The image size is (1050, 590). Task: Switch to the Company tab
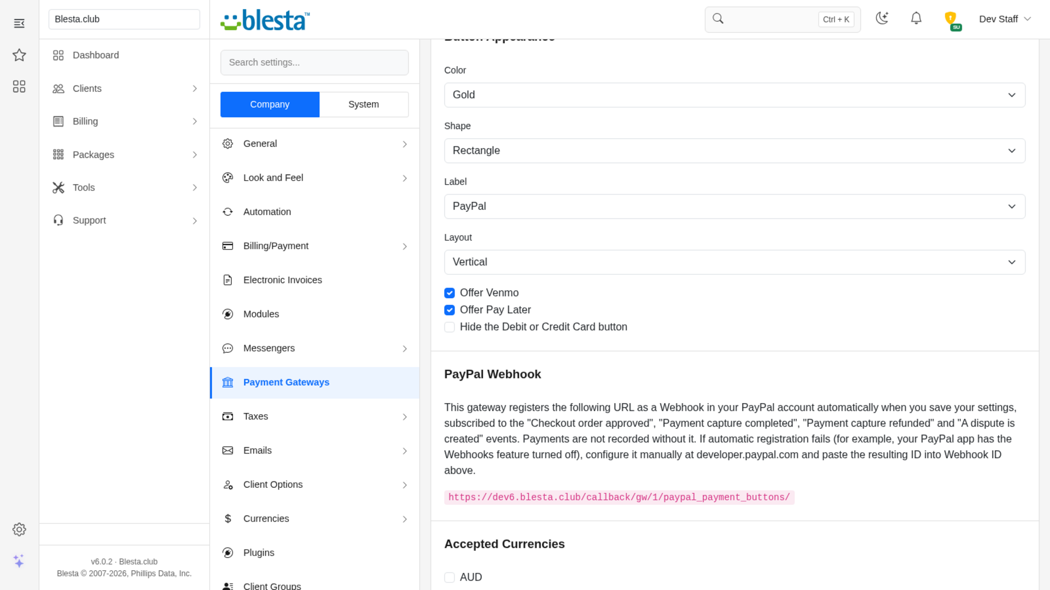click(270, 104)
